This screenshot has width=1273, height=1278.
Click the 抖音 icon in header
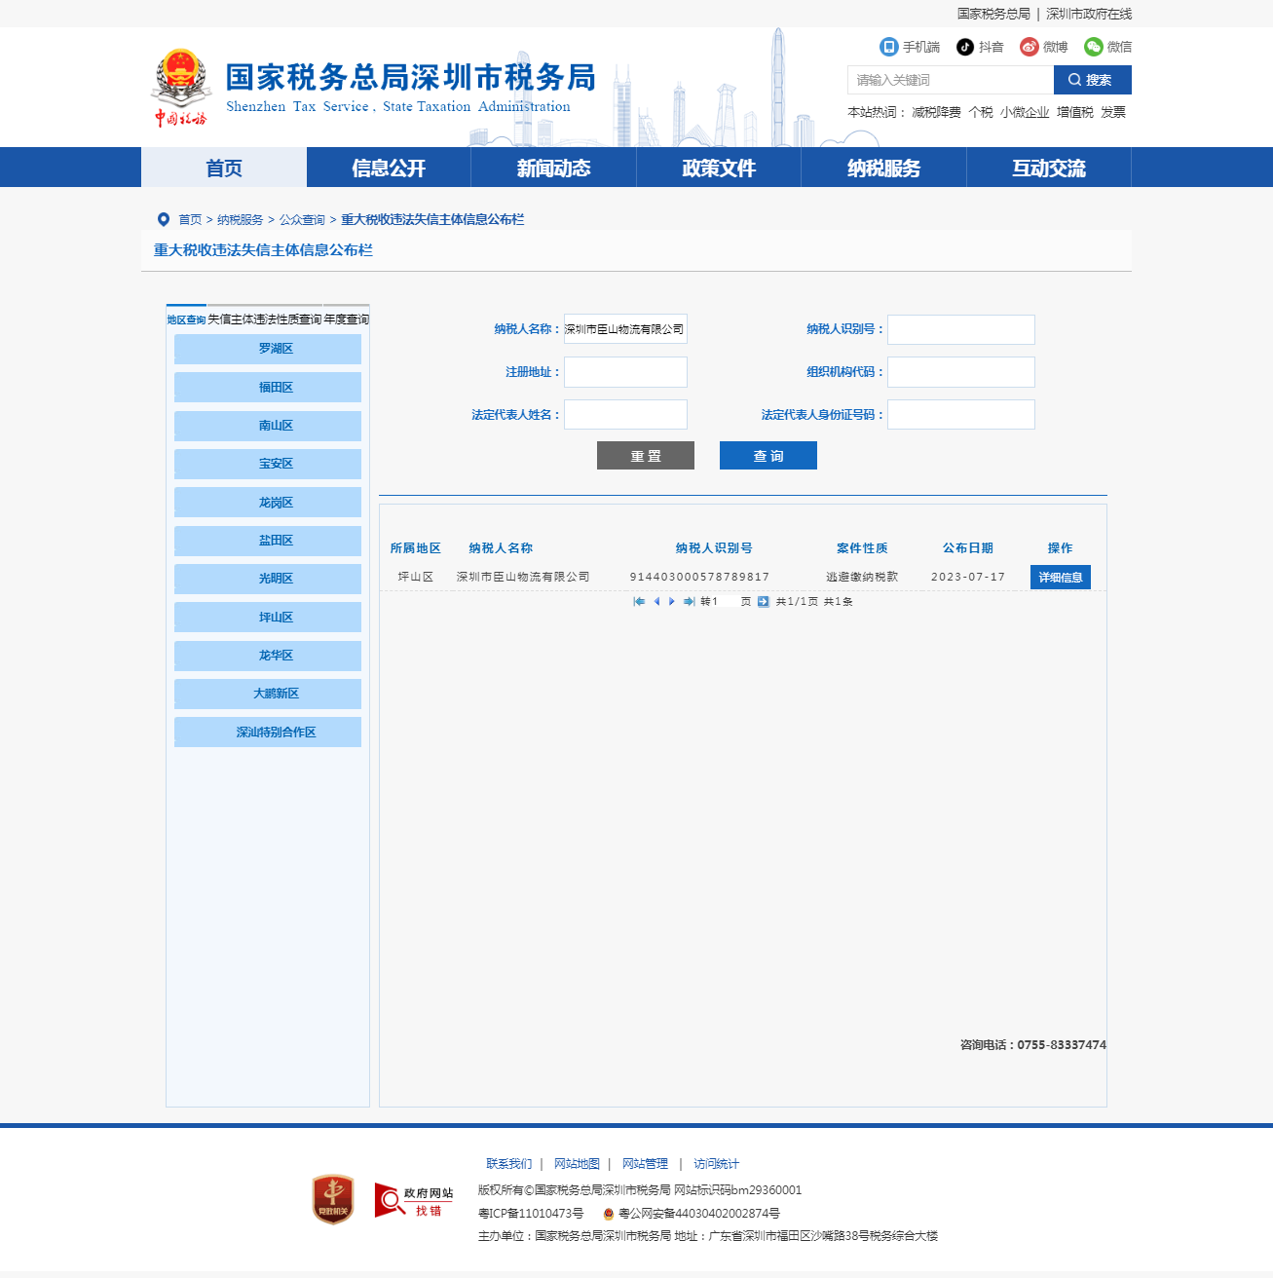click(964, 47)
